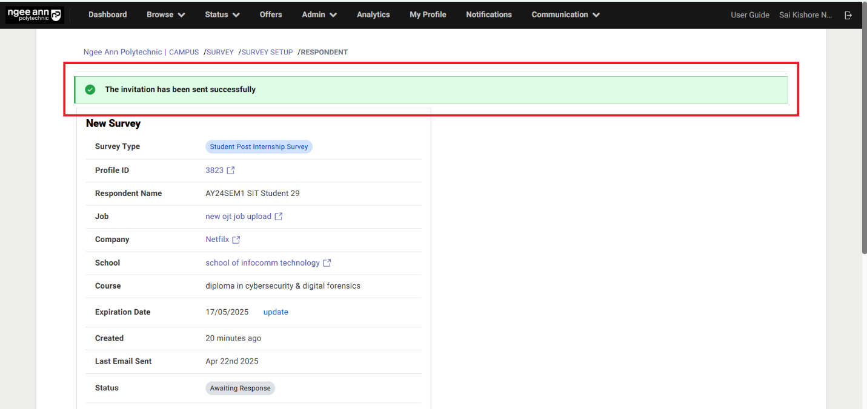
Task: Click the Student Post Internship Survey badge
Action: (259, 146)
